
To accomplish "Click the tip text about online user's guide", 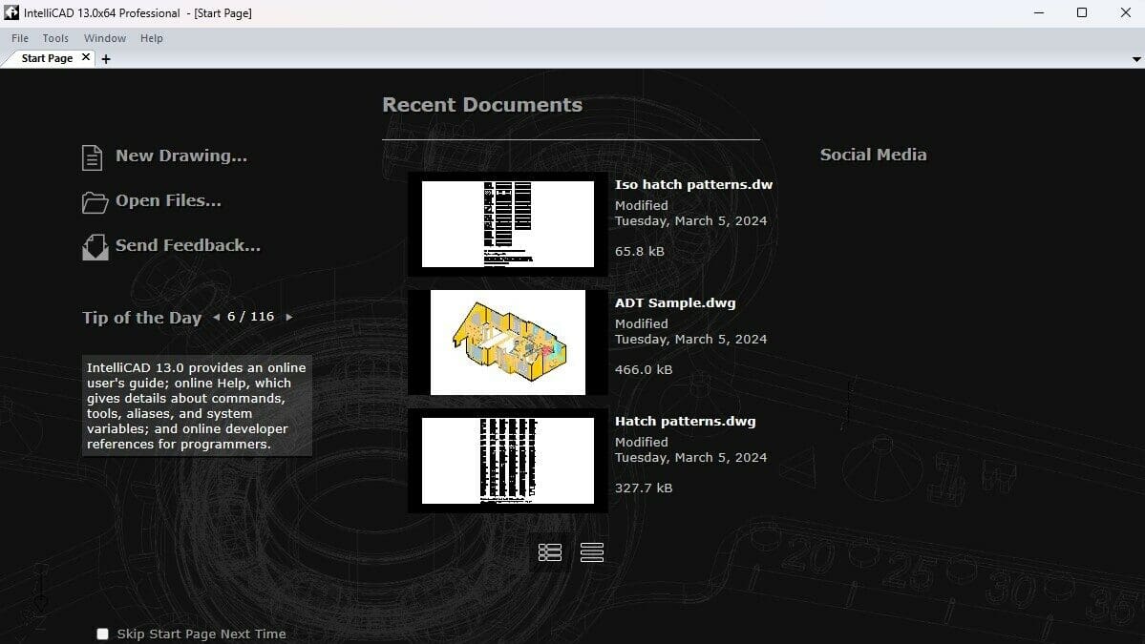I will [197, 406].
